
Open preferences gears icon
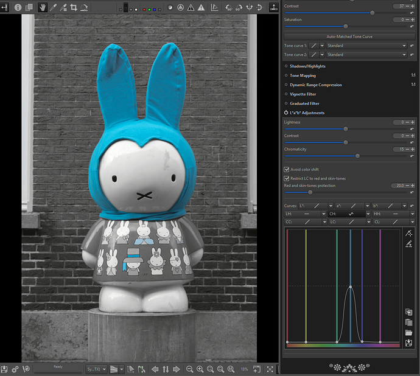click(x=15, y=369)
